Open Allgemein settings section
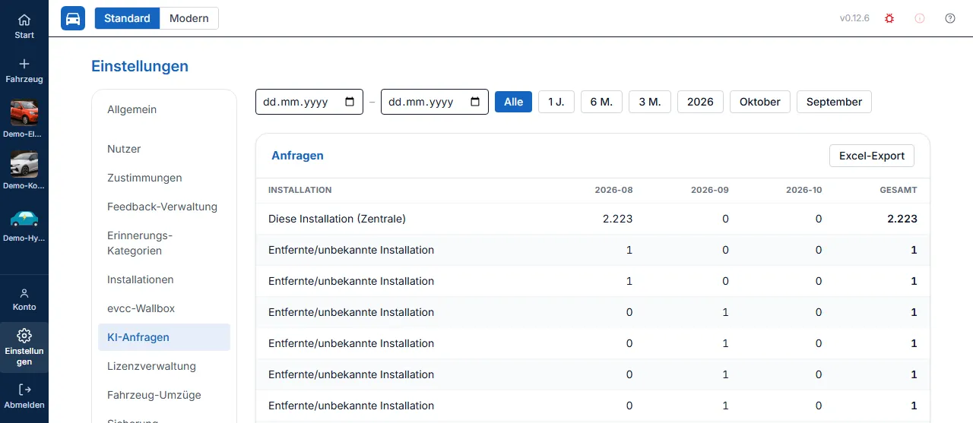This screenshot has width=973, height=423. 164,109
